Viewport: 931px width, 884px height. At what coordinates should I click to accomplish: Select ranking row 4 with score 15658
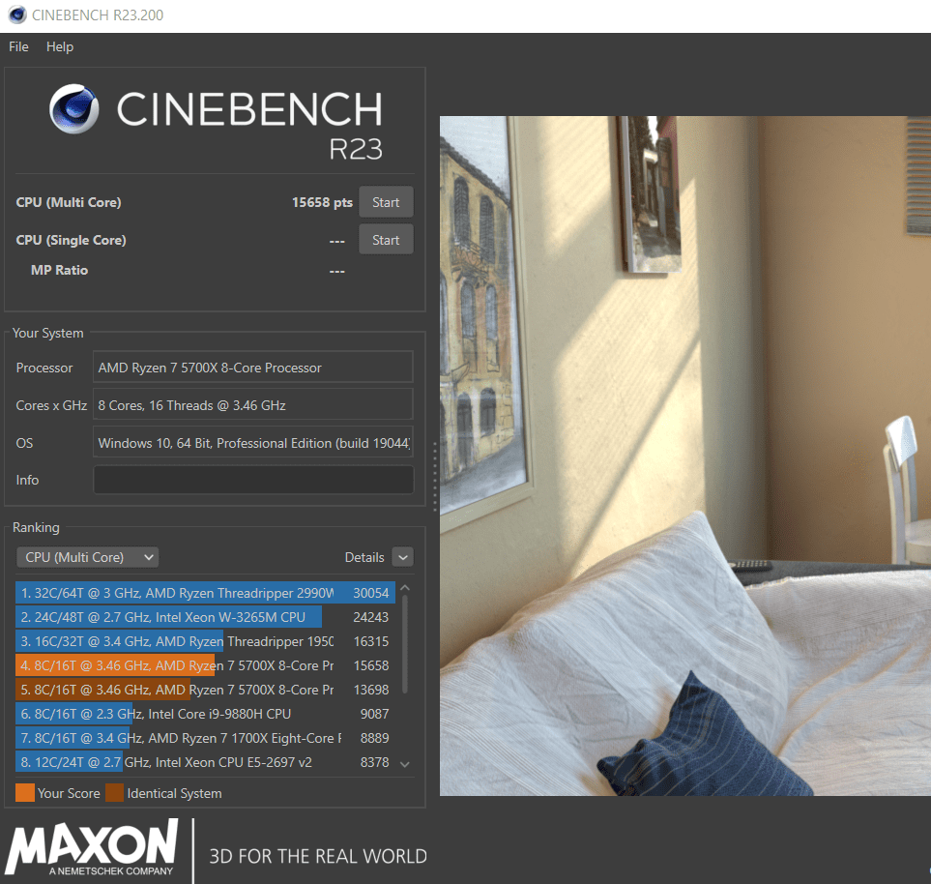tap(205, 665)
